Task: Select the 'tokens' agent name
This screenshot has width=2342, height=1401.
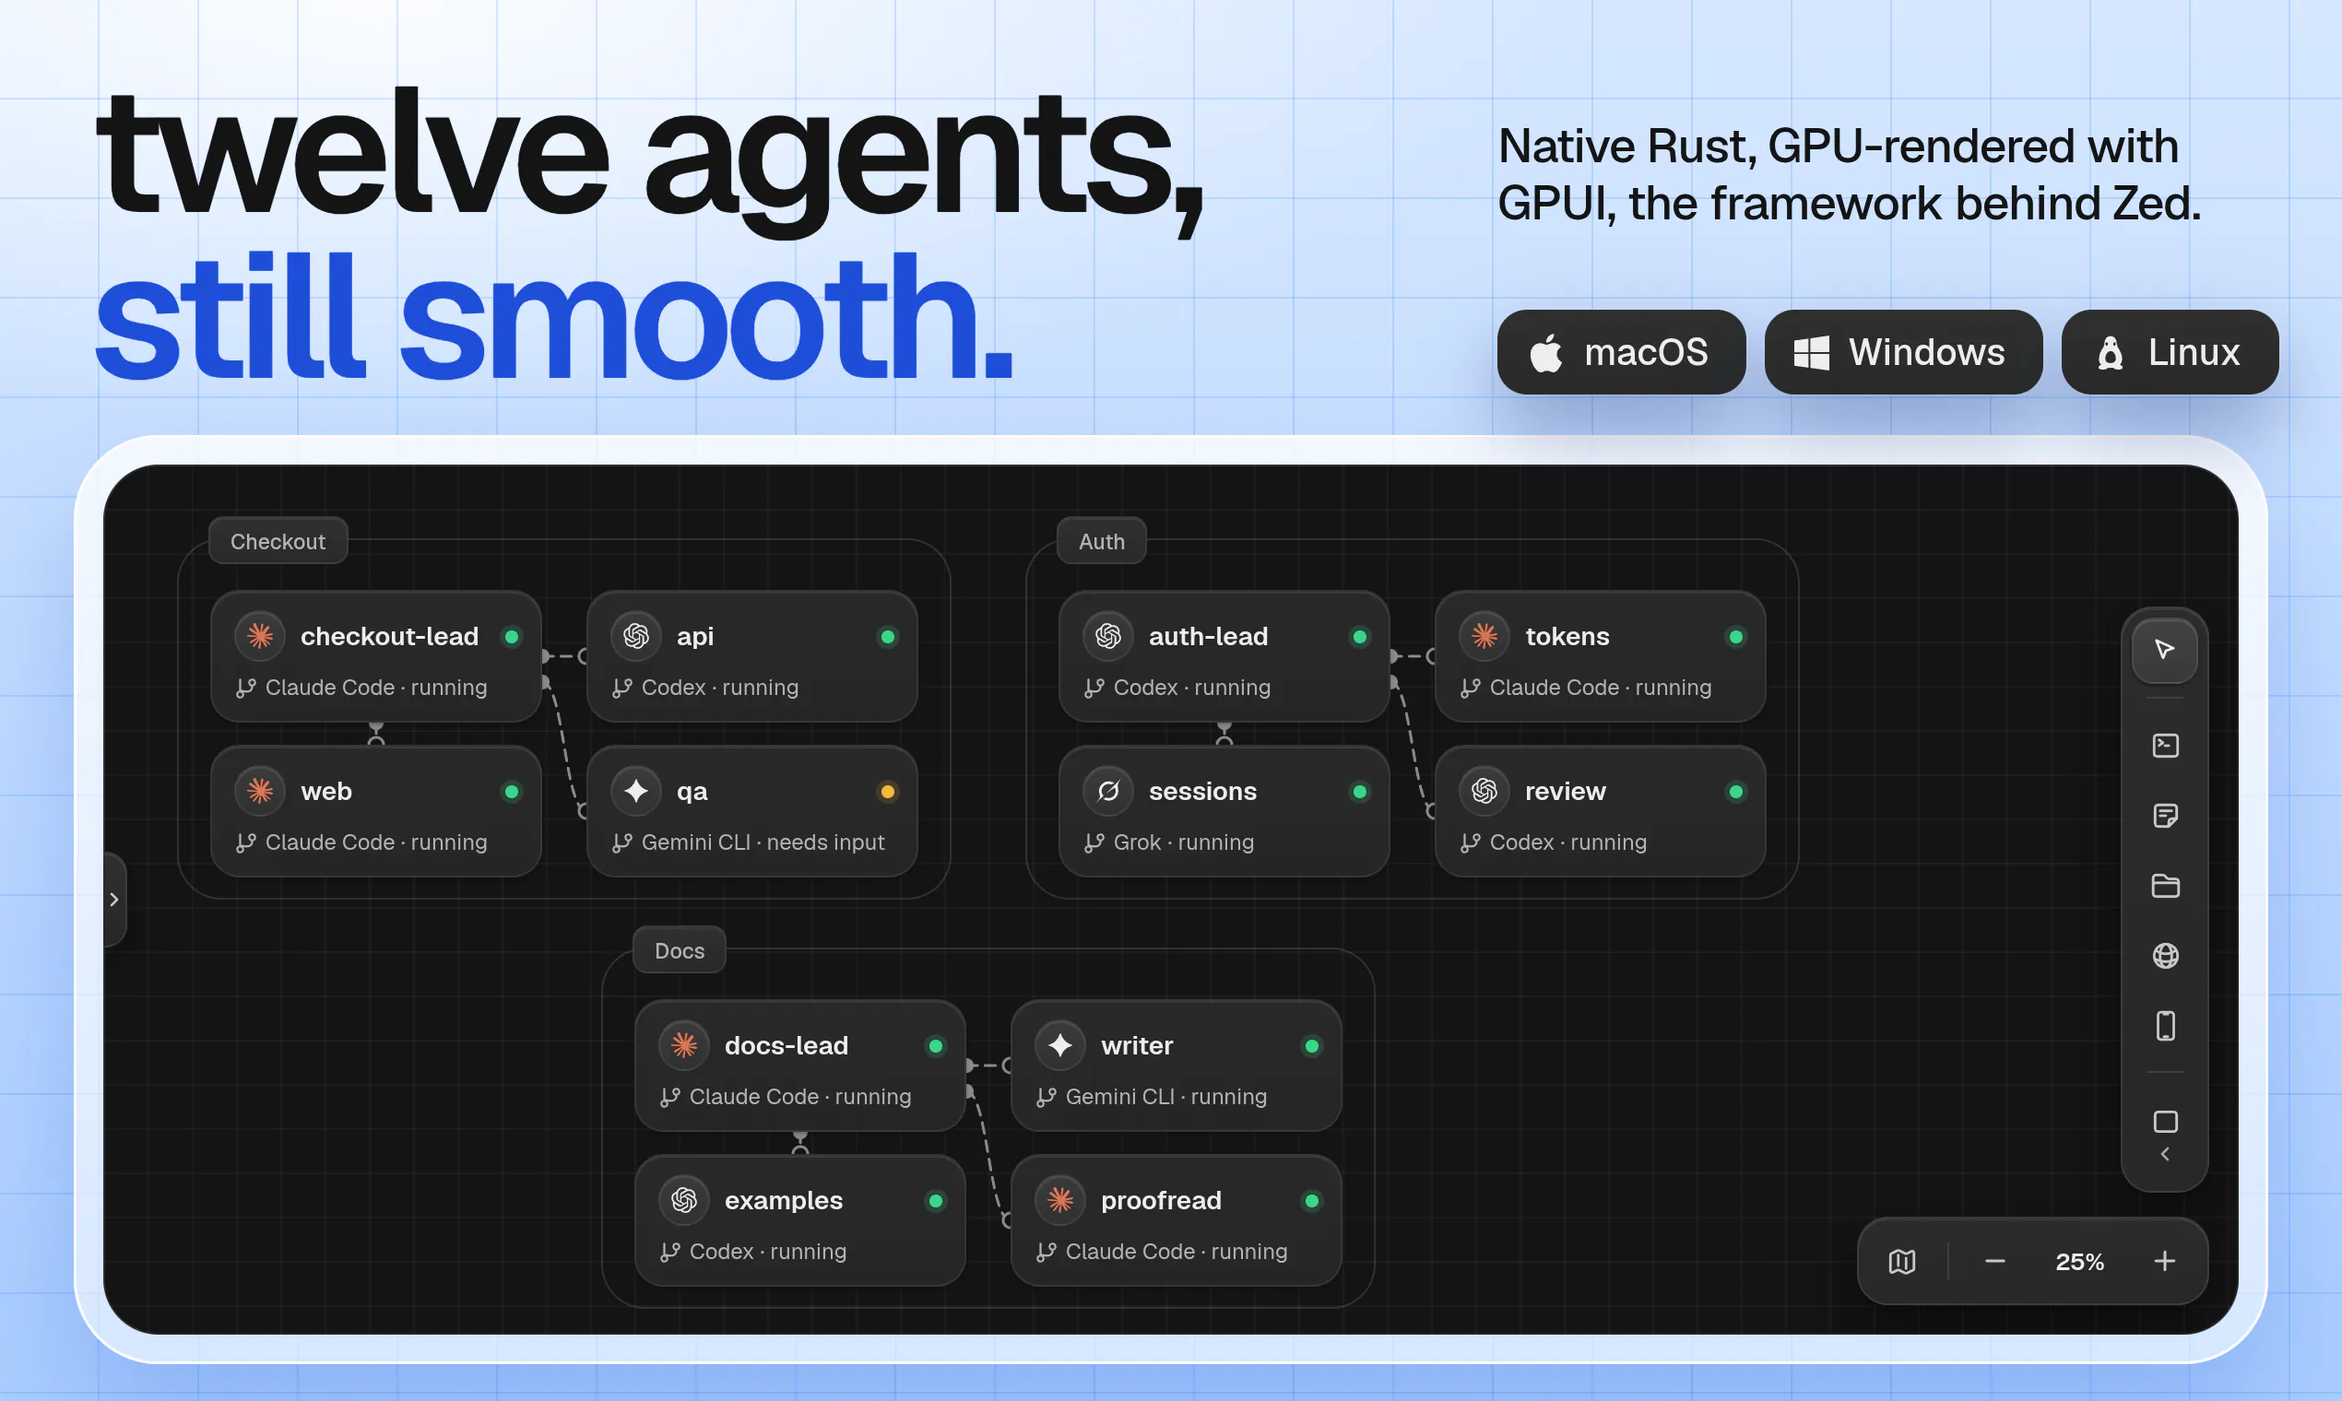Action: [x=1567, y=636]
